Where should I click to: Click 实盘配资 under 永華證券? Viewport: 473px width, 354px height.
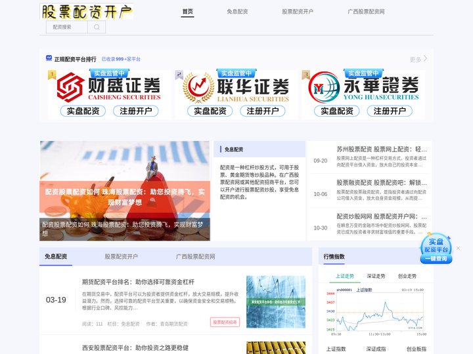point(337,111)
